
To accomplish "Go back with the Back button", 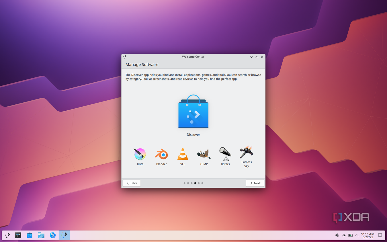I will 132,183.
